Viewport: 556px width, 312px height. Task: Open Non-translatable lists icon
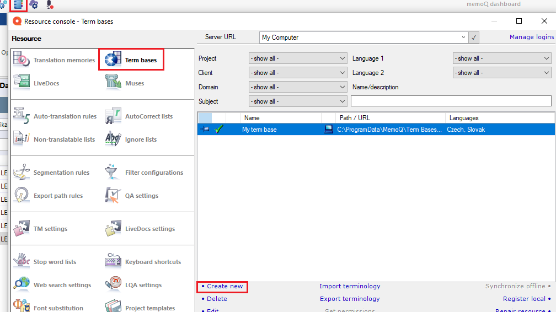pyautogui.click(x=22, y=139)
